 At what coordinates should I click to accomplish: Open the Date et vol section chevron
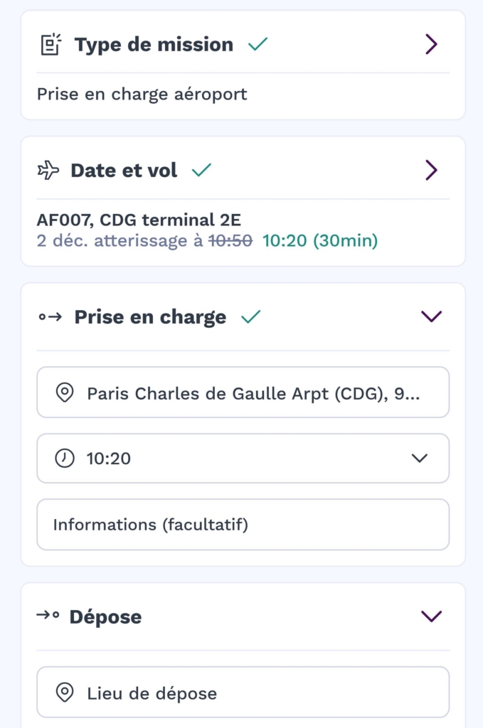coord(431,171)
